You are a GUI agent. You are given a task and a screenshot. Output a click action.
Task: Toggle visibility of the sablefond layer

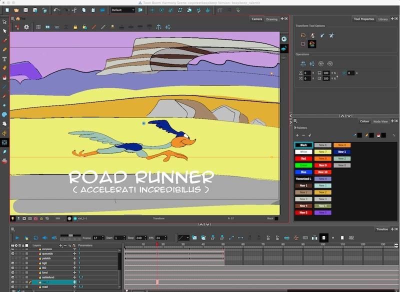pos(12,277)
